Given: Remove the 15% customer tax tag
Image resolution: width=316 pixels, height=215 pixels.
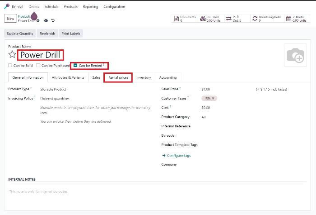Looking at the screenshot, I should click(x=214, y=98).
